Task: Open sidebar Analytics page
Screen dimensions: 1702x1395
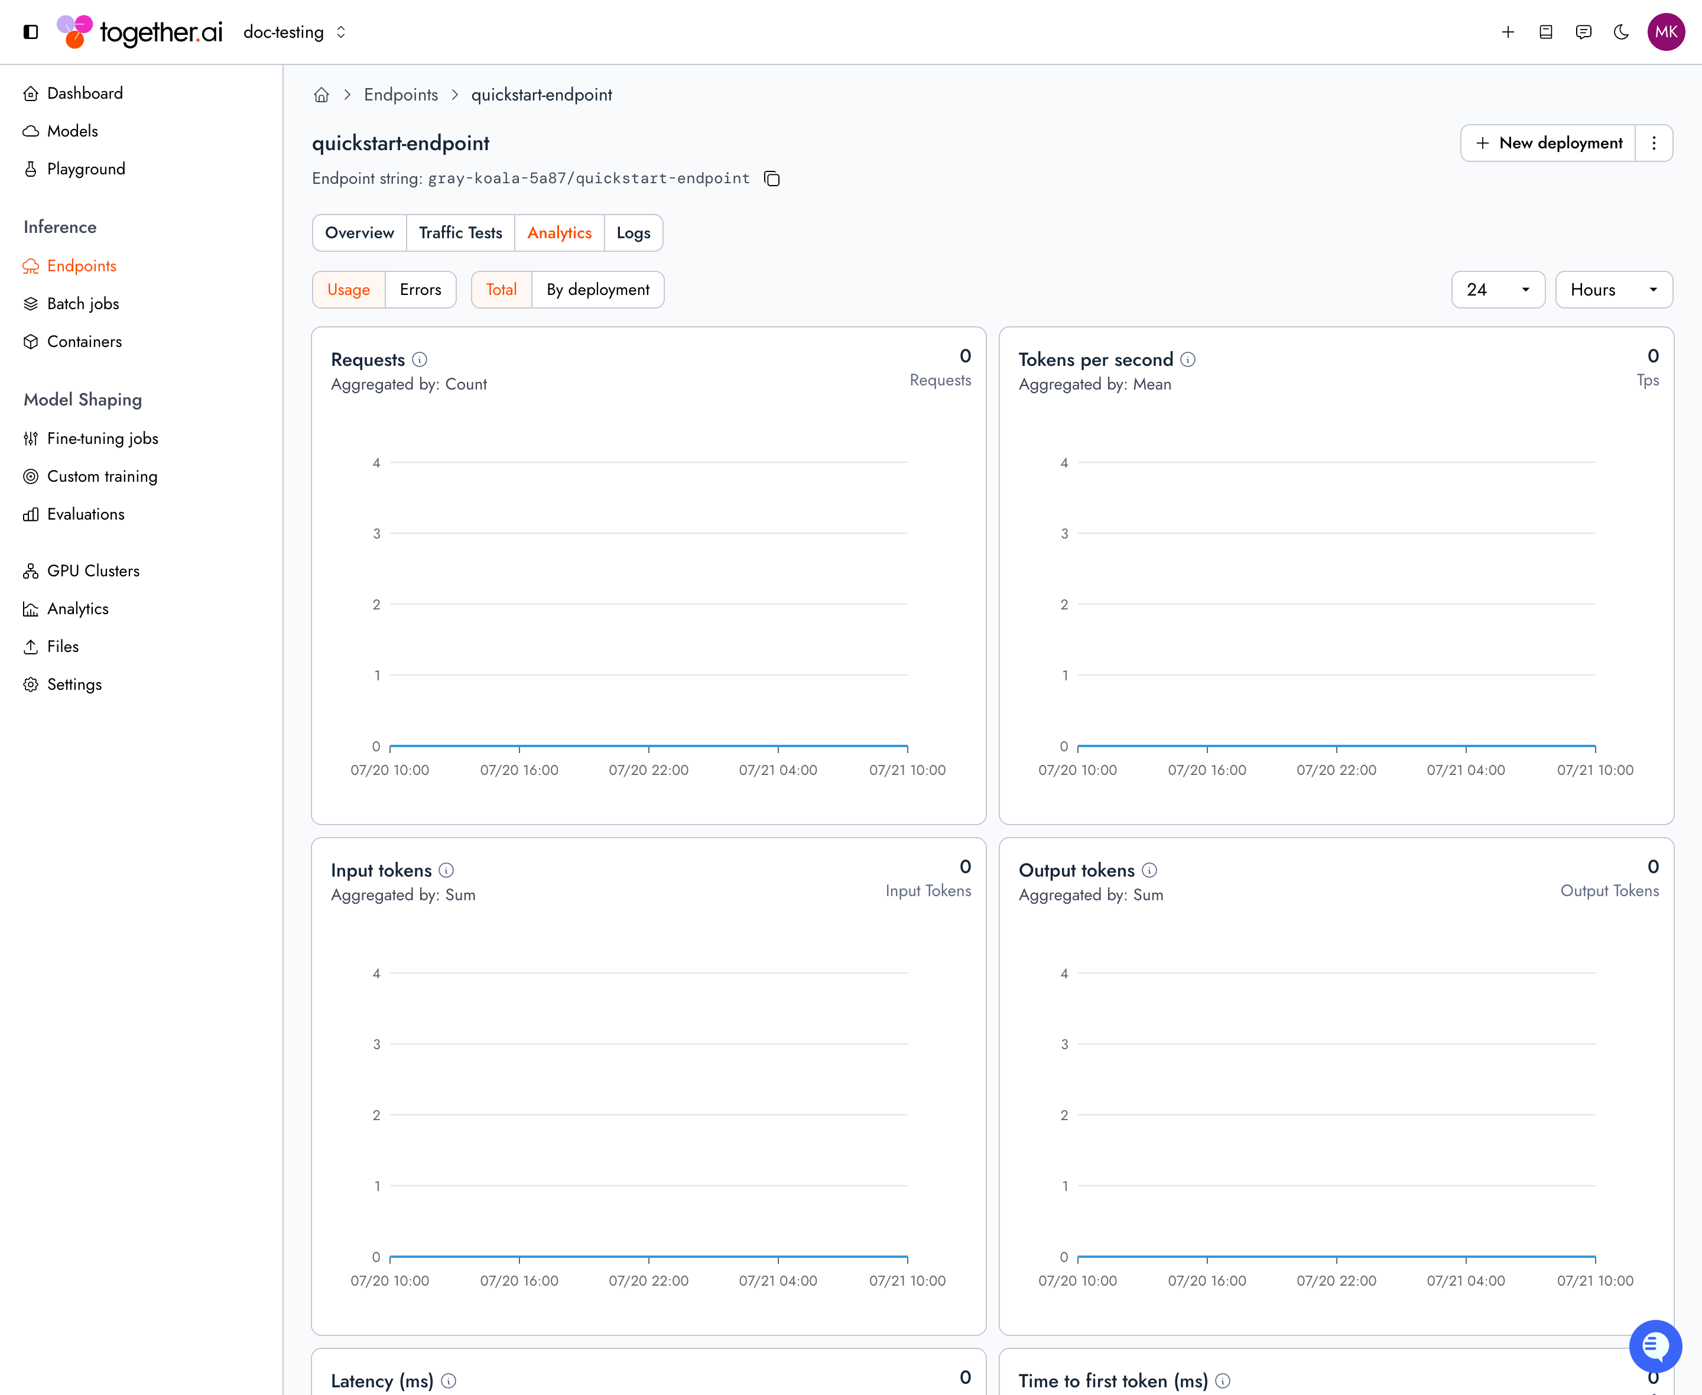Action: pos(78,609)
